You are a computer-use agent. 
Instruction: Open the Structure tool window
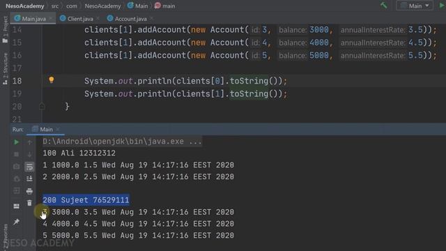(5, 69)
